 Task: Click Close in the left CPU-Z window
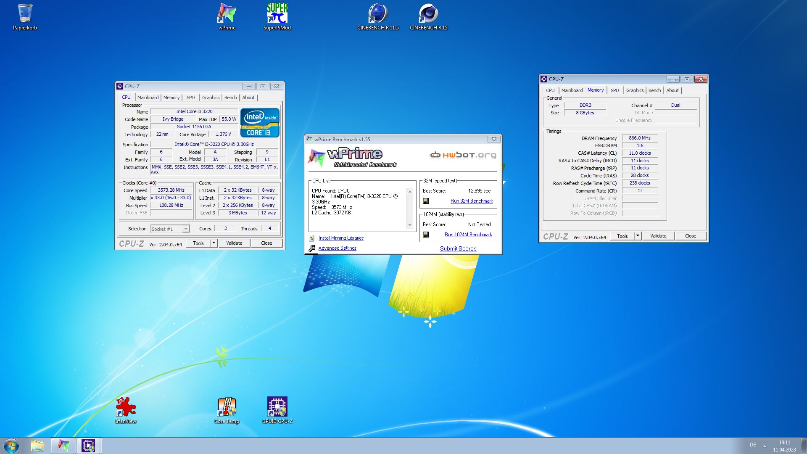coord(266,243)
